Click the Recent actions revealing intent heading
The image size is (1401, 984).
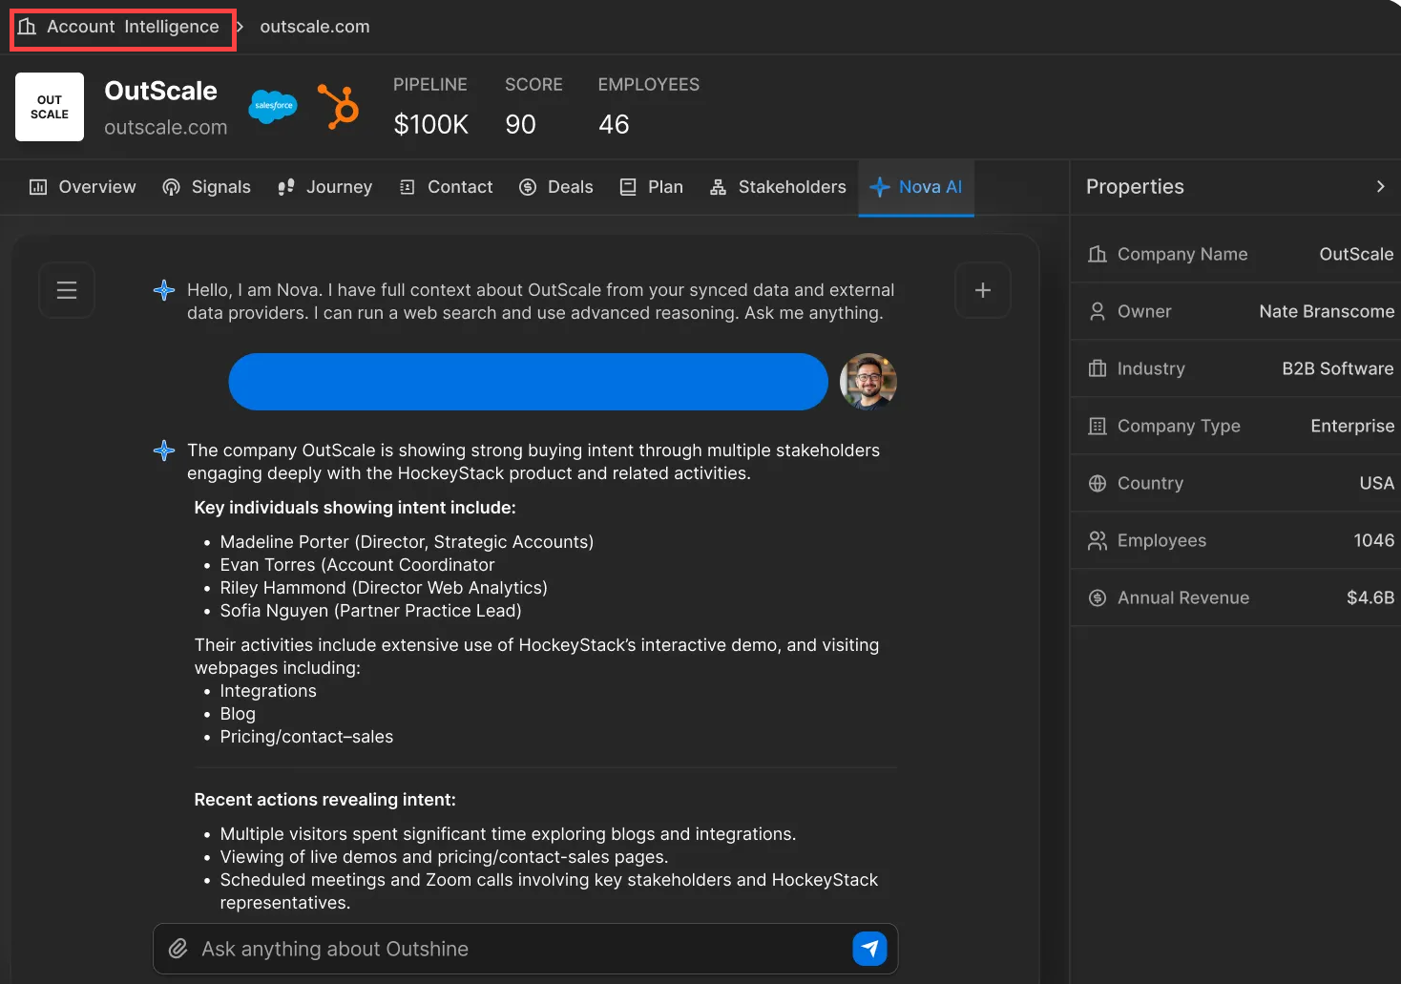[x=325, y=800]
